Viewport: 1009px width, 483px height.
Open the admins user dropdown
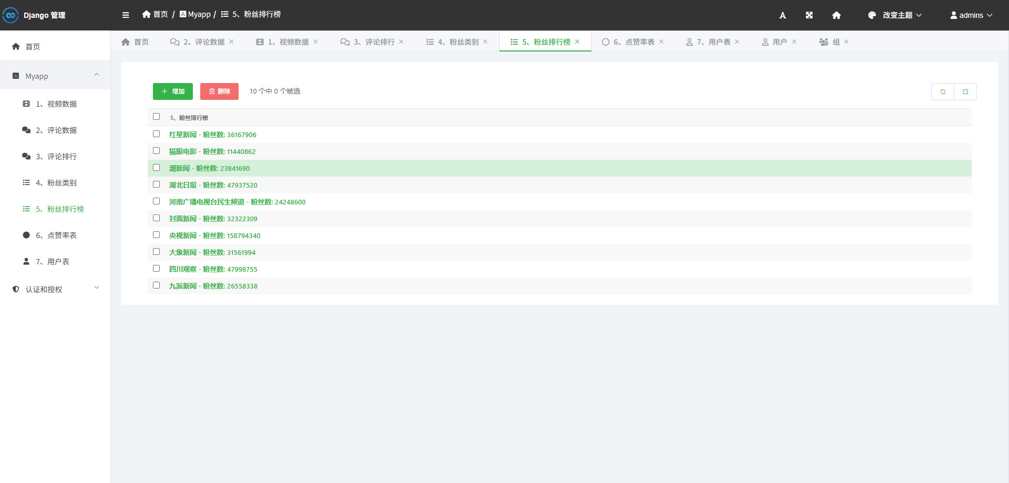pyautogui.click(x=971, y=15)
